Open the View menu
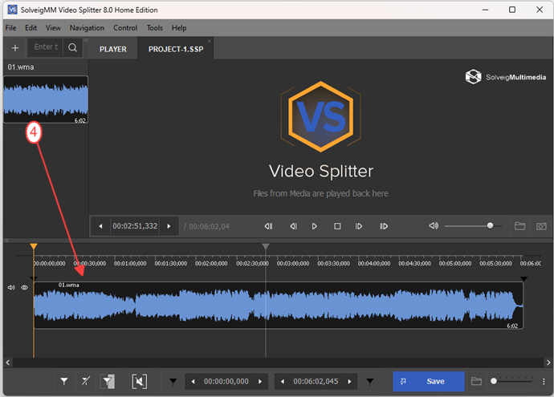Viewport: 554px width, 397px height. [53, 28]
